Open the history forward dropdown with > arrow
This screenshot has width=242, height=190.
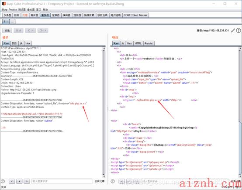click(x=43, y=31)
